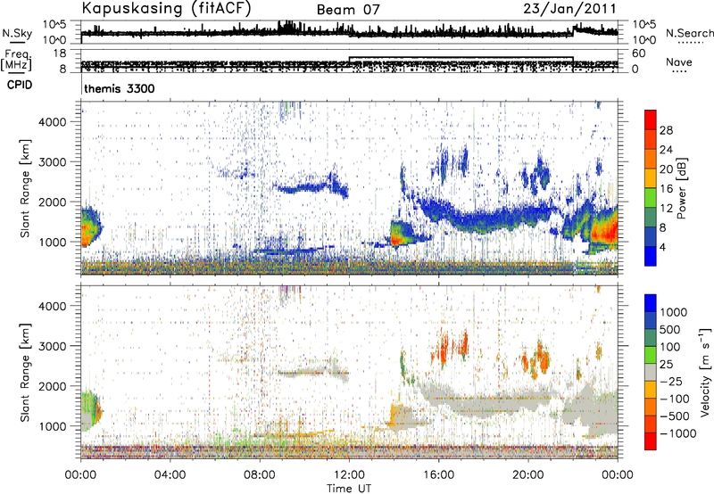Viewport: 714px width, 494px height.
Task: Click the '3000' tick of the velocity panel
Action: pyautogui.click(x=52, y=346)
